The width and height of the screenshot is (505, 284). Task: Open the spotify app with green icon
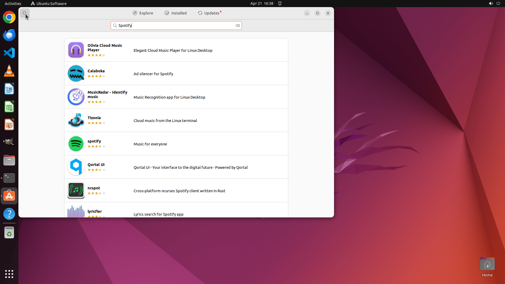[76, 144]
